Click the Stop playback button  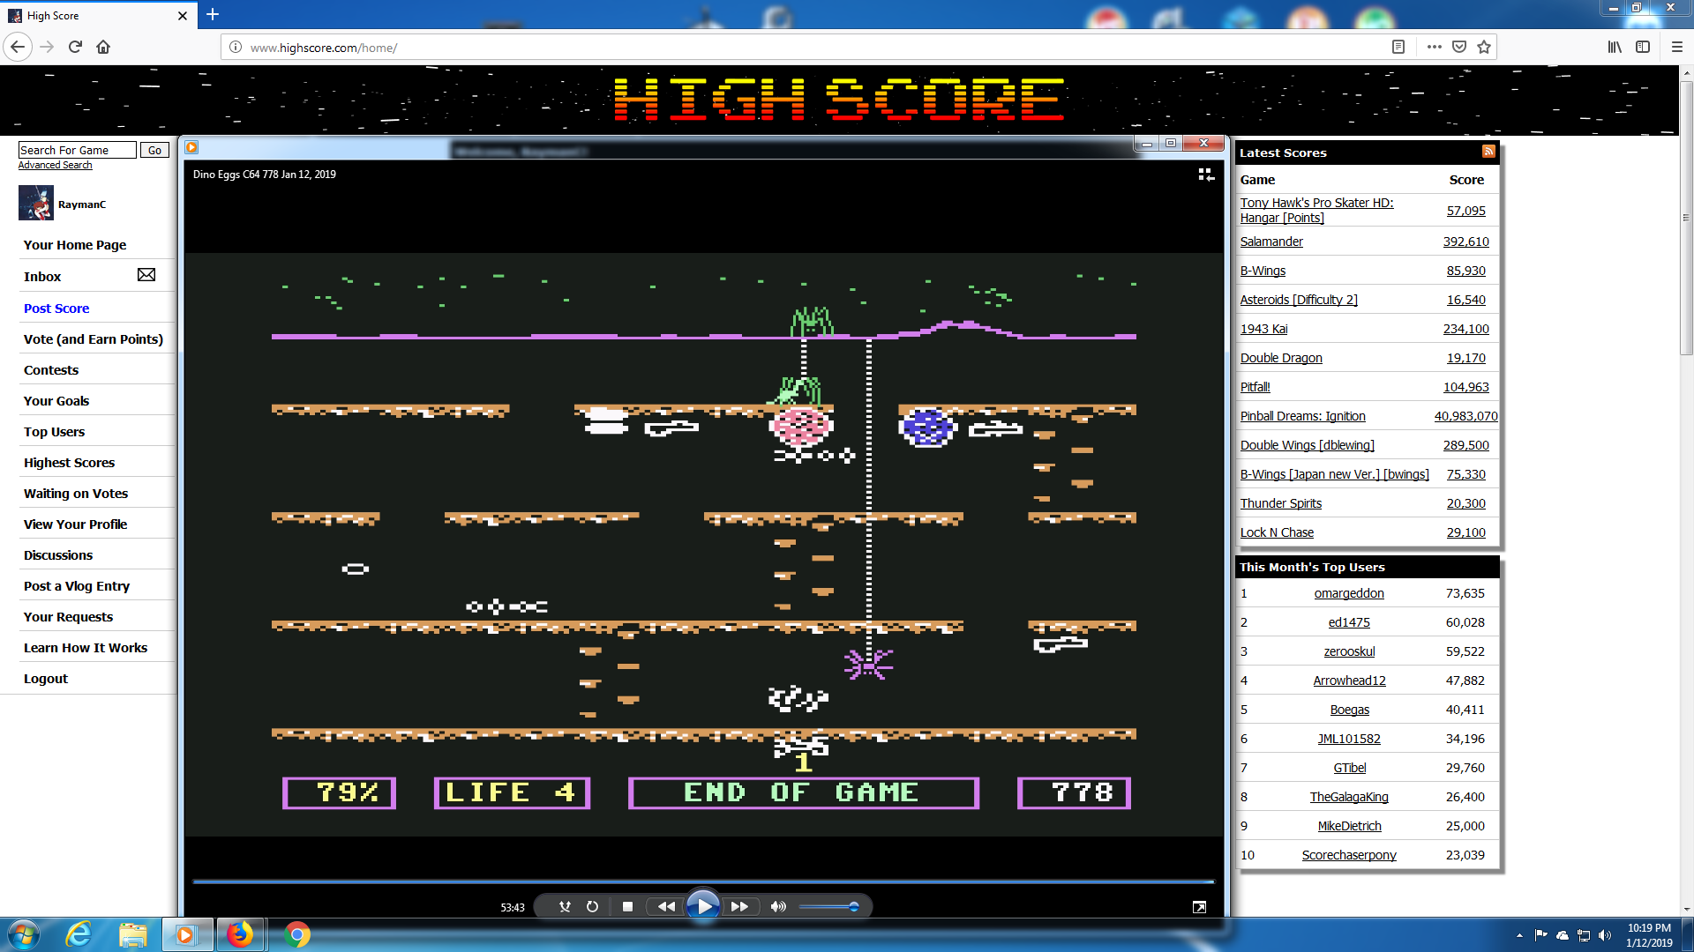coord(627,906)
